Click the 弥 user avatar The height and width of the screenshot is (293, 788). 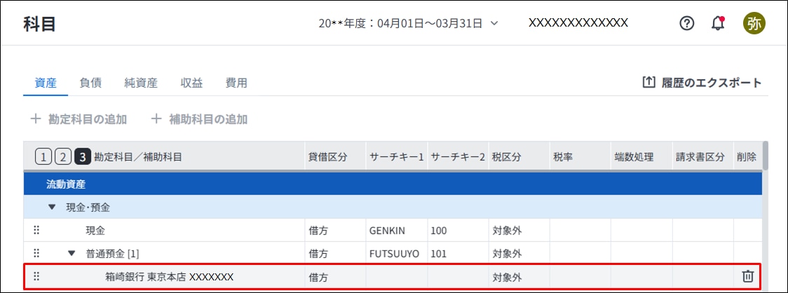754,23
